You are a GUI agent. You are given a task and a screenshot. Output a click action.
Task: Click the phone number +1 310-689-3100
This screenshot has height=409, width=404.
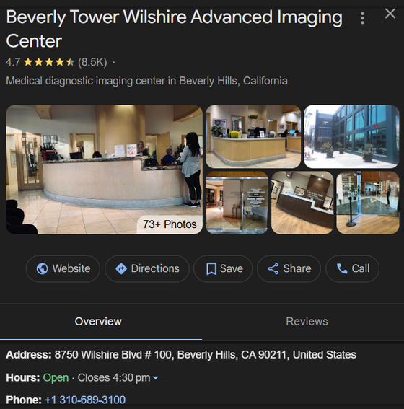(x=85, y=400)
